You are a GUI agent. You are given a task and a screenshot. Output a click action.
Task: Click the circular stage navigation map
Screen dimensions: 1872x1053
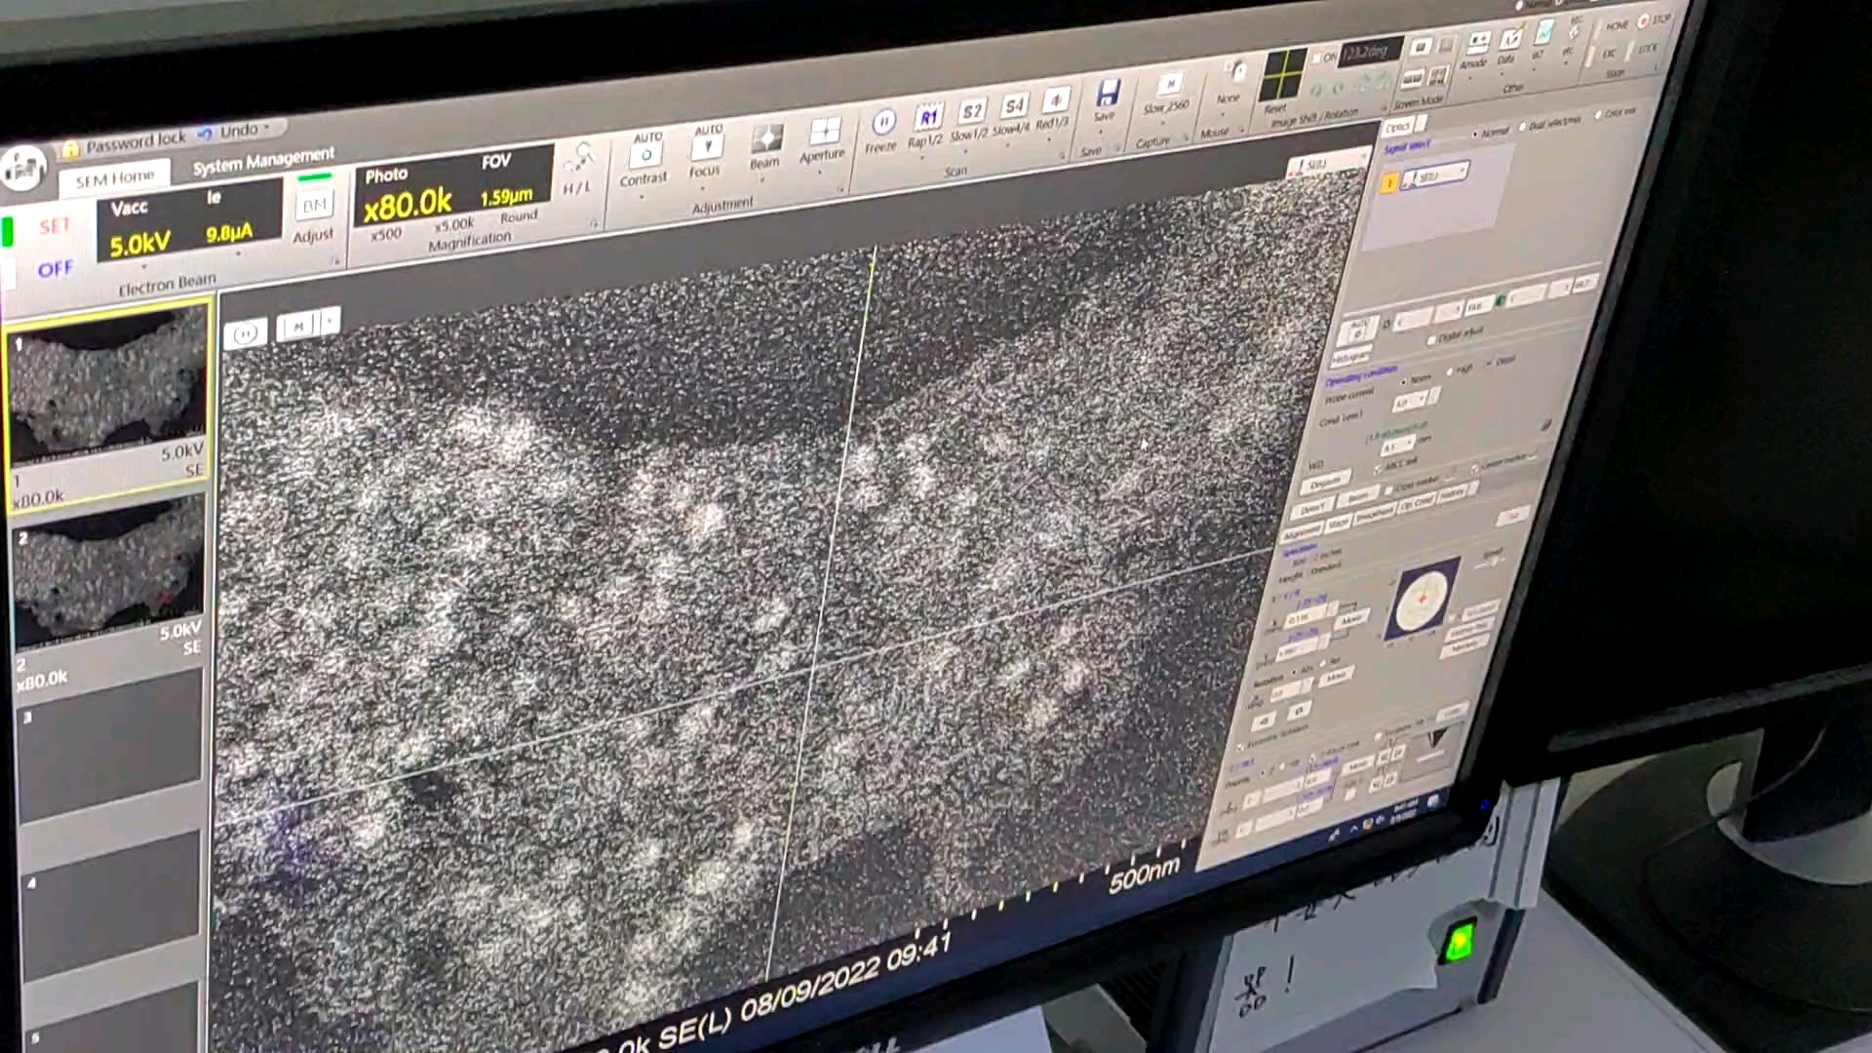(x=1423, y=600)
